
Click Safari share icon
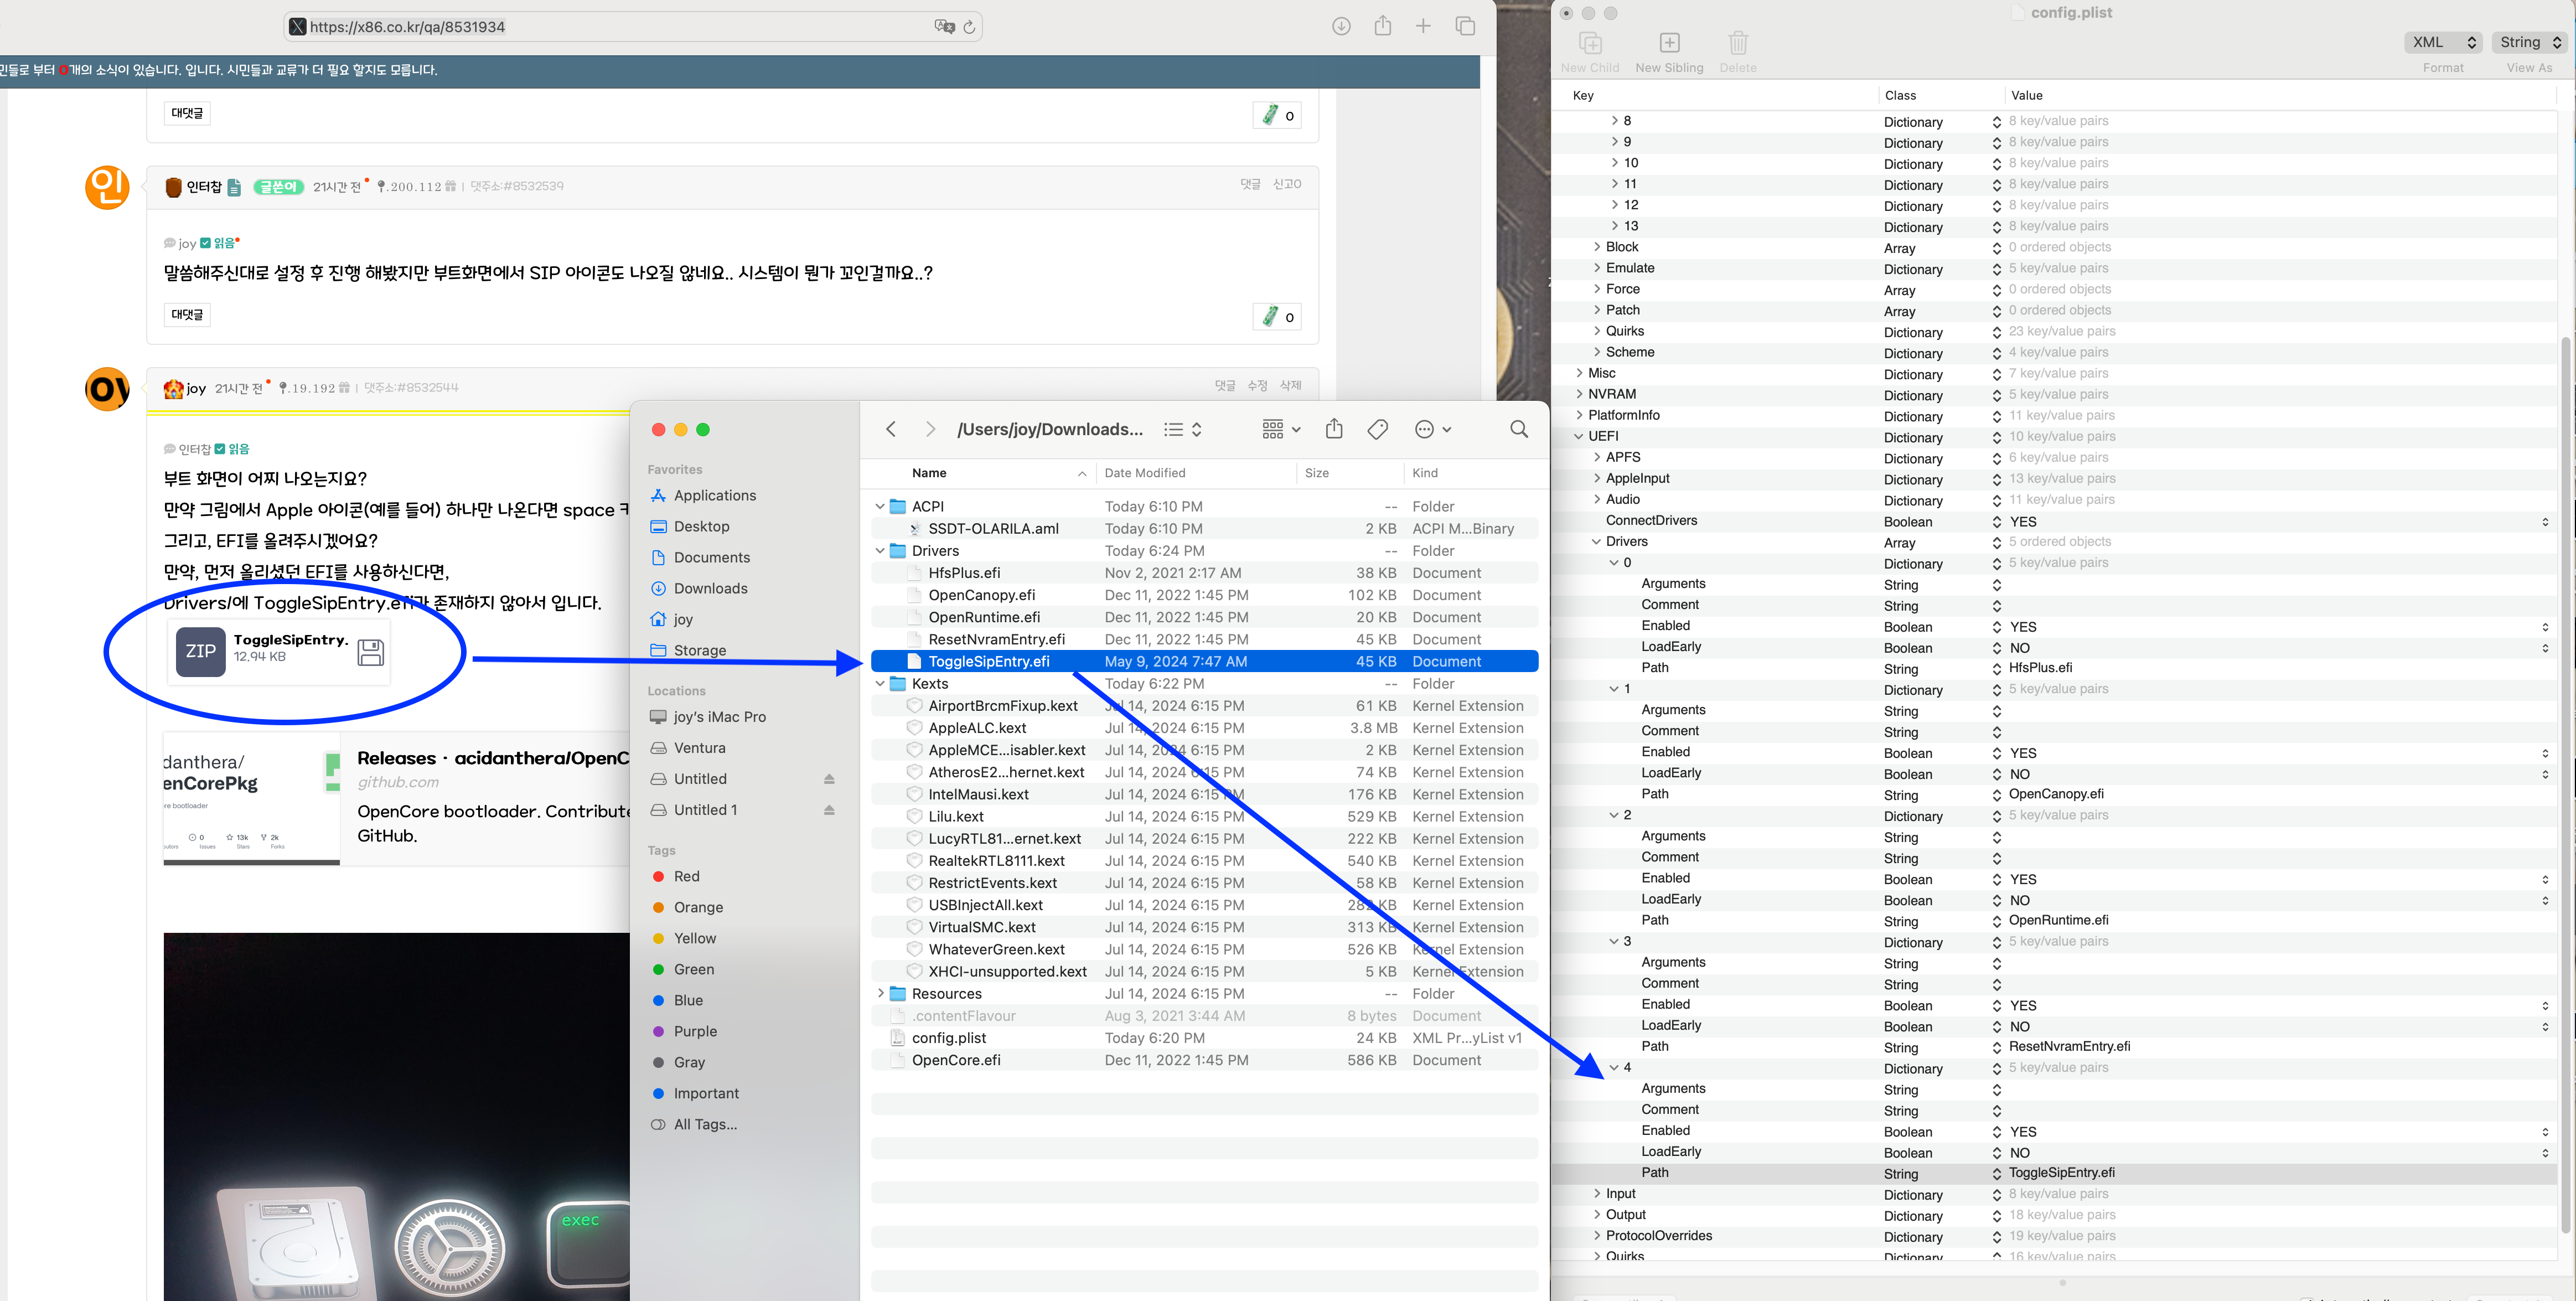pyautogui.click(x=1382, y=26)
